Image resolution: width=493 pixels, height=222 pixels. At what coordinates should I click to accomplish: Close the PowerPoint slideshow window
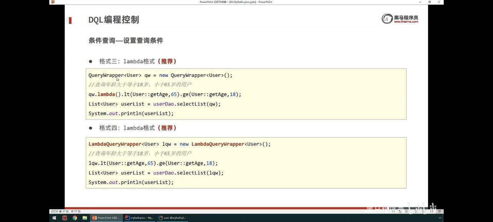[x=439, y=2]
